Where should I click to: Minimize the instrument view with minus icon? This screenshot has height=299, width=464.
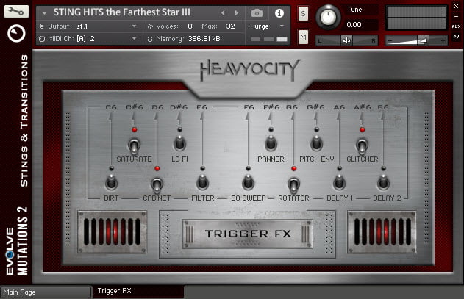[x=456, y=17]
